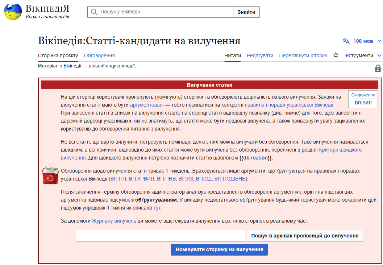This screenshot has height=265, width=383.
Task: Click Матеріал з Вікіпедії tagline text
Action: tap(87, 66)
